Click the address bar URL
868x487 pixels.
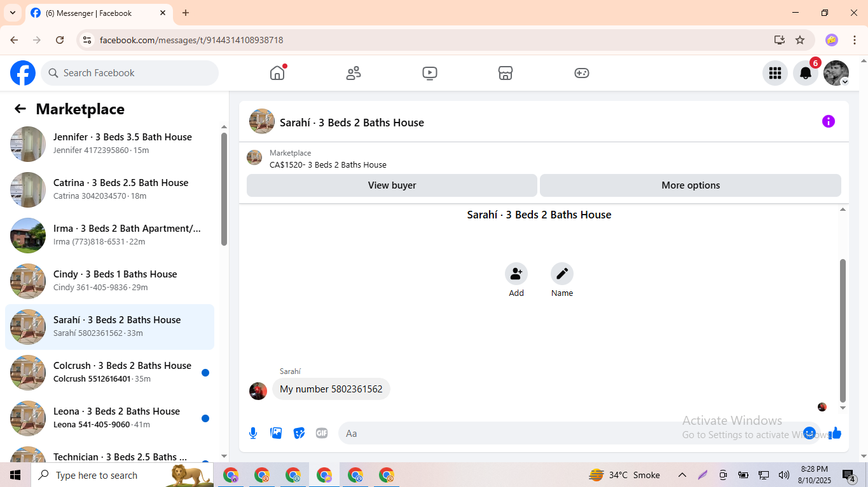click(x=191, y=40)
